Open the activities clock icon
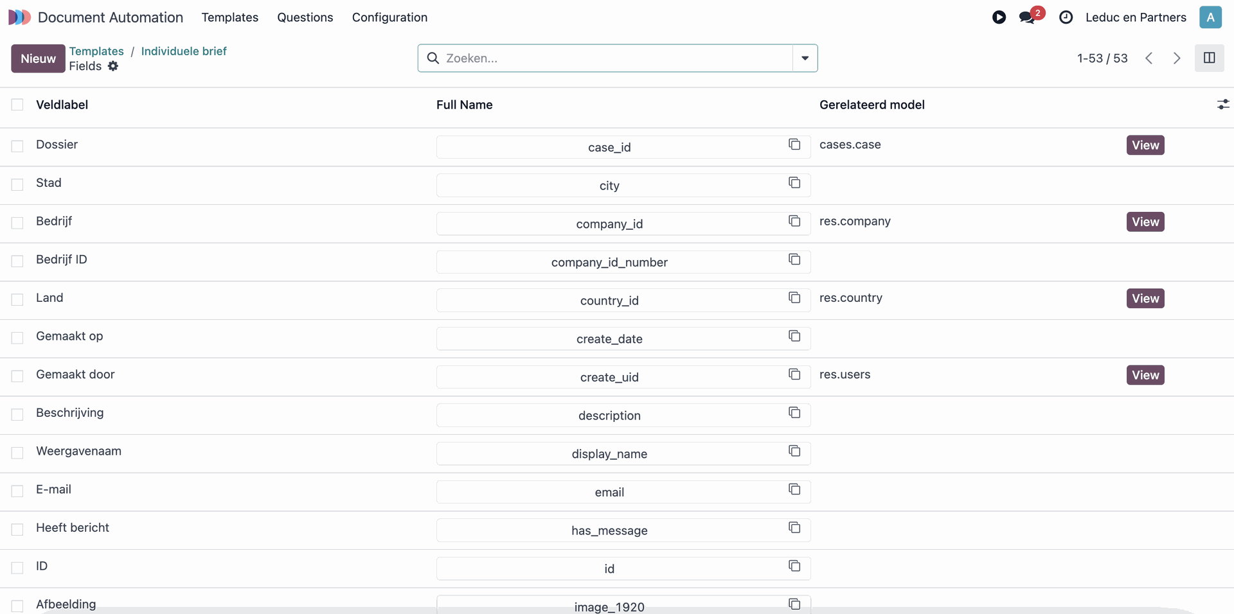The image size is (1234, 614). [1066, 17]
